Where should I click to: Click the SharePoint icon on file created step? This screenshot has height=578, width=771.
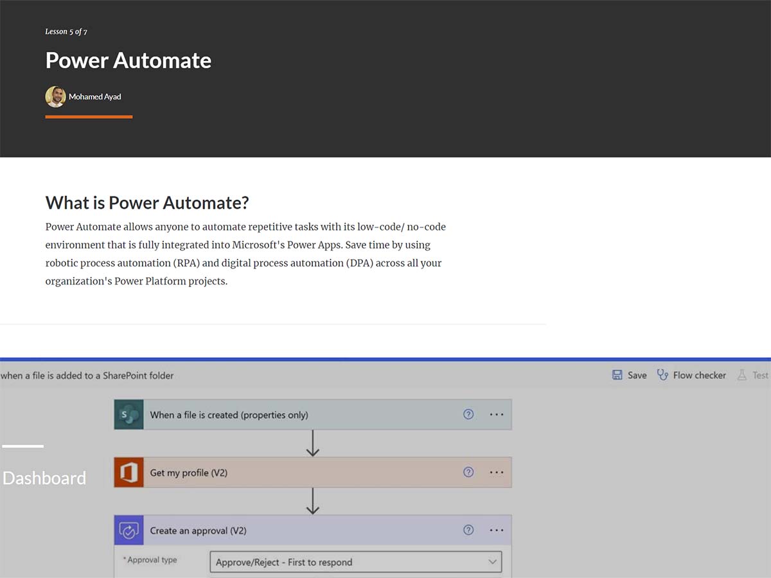click(x=128, y=415)
